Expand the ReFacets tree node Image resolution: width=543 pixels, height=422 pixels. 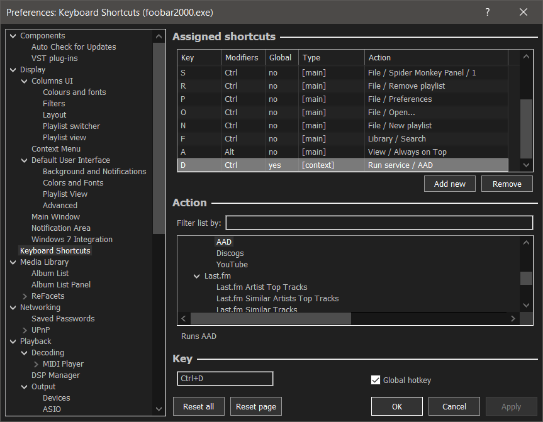pos(25,296)
